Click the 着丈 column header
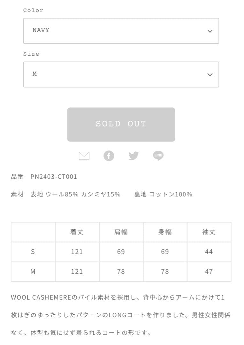This screenshot has height=345, width=244. point(77,232)
